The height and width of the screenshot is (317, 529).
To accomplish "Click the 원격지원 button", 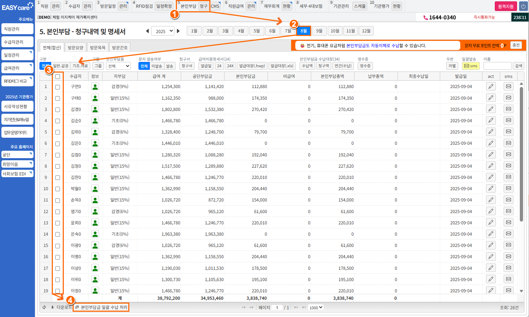I will click(x=505, y=6).
